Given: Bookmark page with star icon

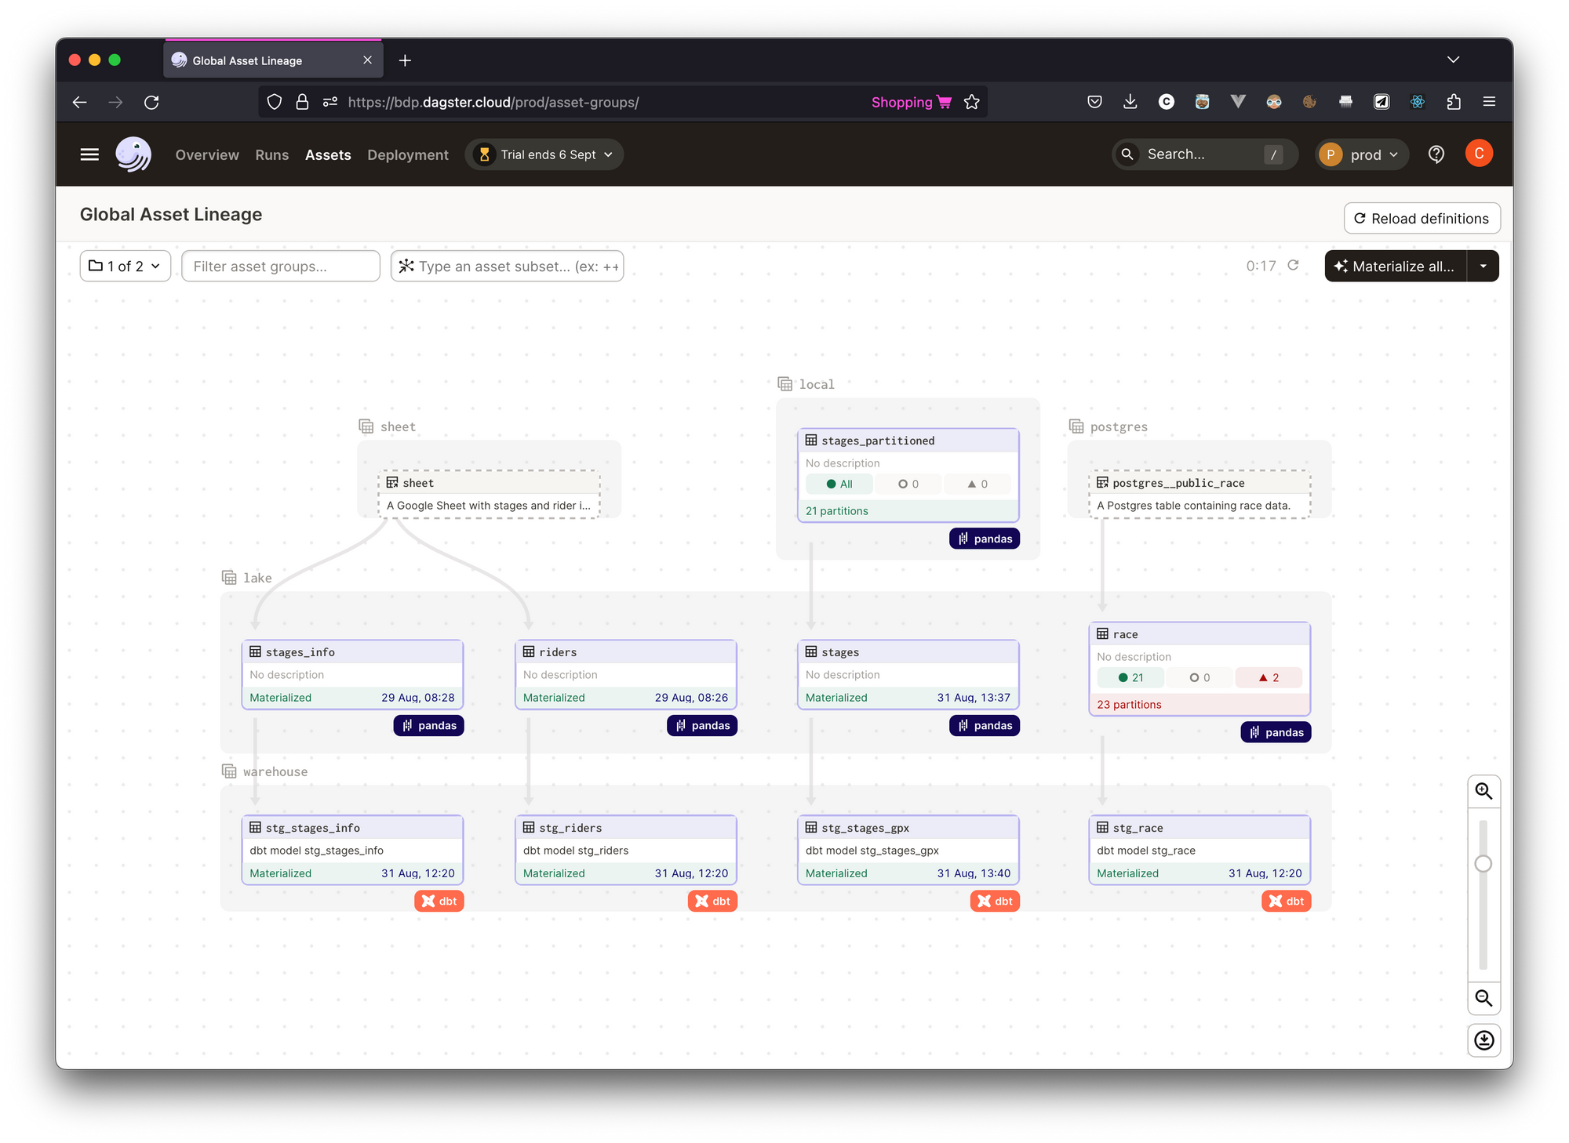Looking at the screenshot, I should pyautogui.click(x=972, y=102).
